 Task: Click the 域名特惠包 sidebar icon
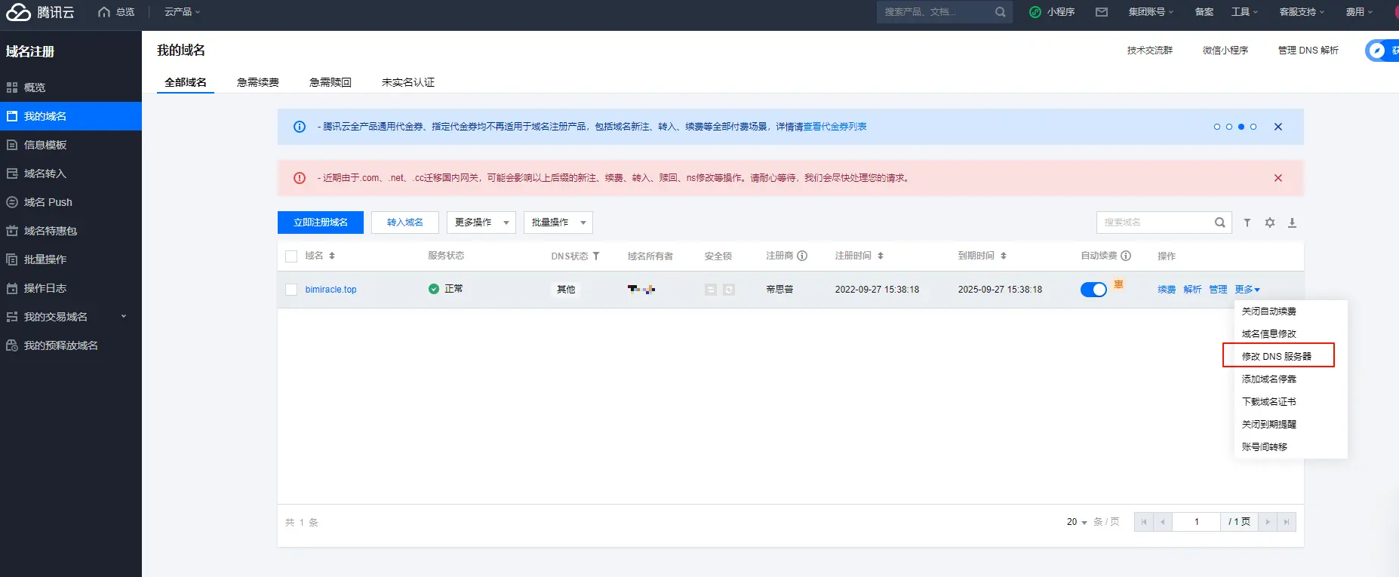click(x=12, y=231)
